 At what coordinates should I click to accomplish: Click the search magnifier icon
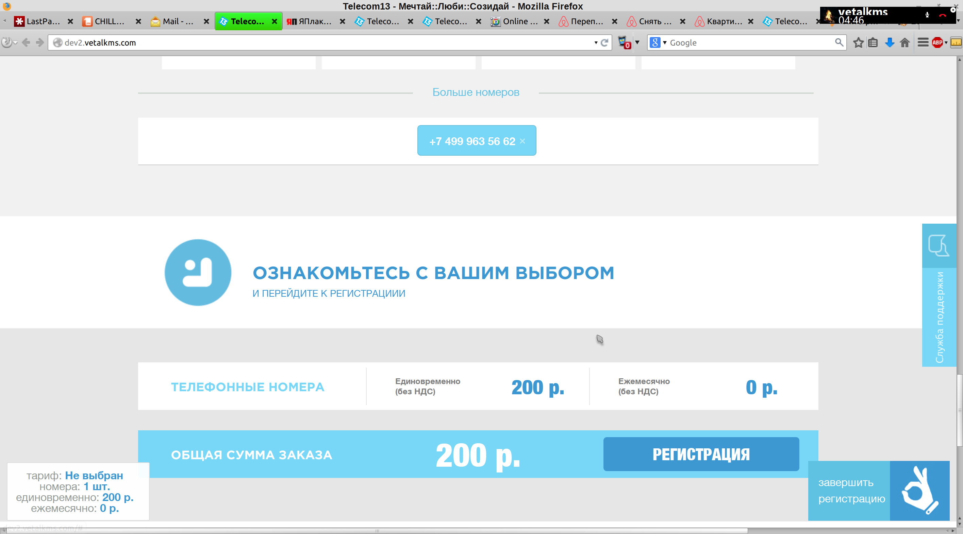839,42
